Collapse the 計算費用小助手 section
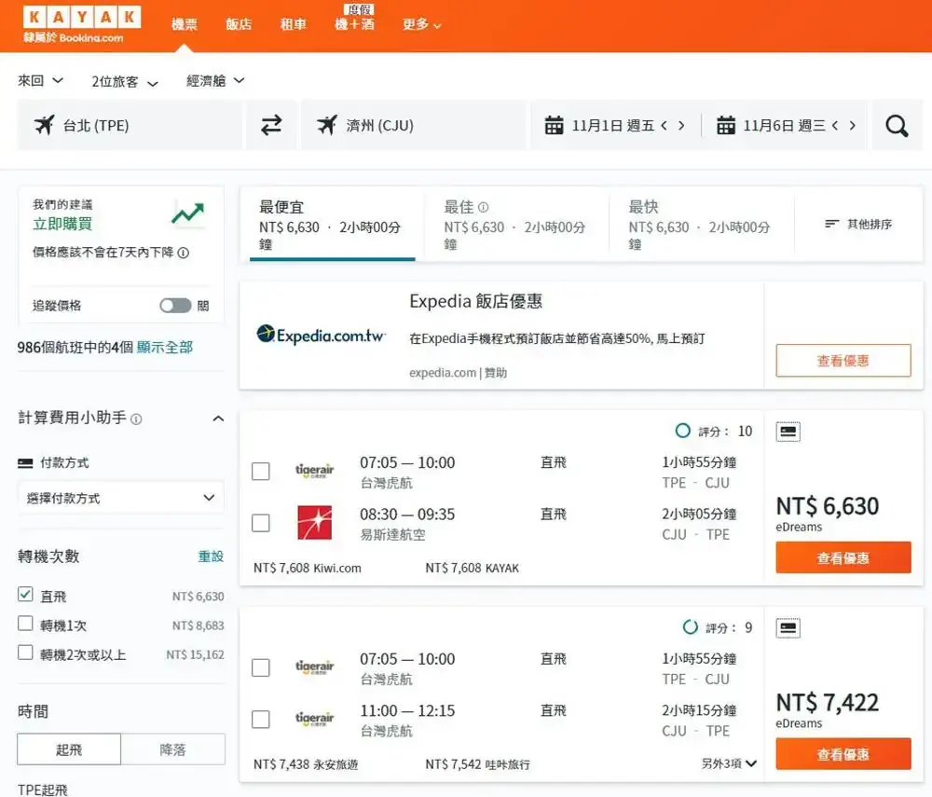The image size is (932, 797). pyautogui.click(x=218, y=419)
